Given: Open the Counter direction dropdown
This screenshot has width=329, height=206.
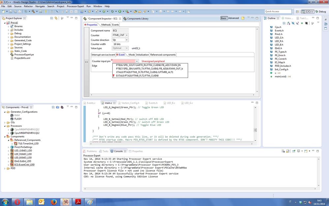Looking at the screenshot, I should (x=127, y=40).
